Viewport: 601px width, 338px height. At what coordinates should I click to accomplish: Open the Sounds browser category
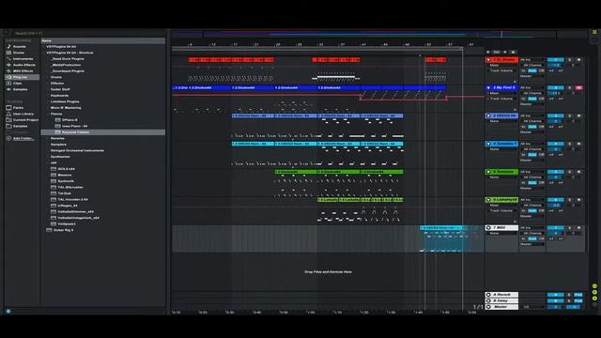click(x=19, y=46)
